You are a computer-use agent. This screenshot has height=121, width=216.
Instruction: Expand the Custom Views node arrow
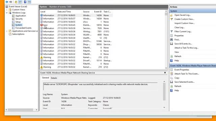coord(7,10)
